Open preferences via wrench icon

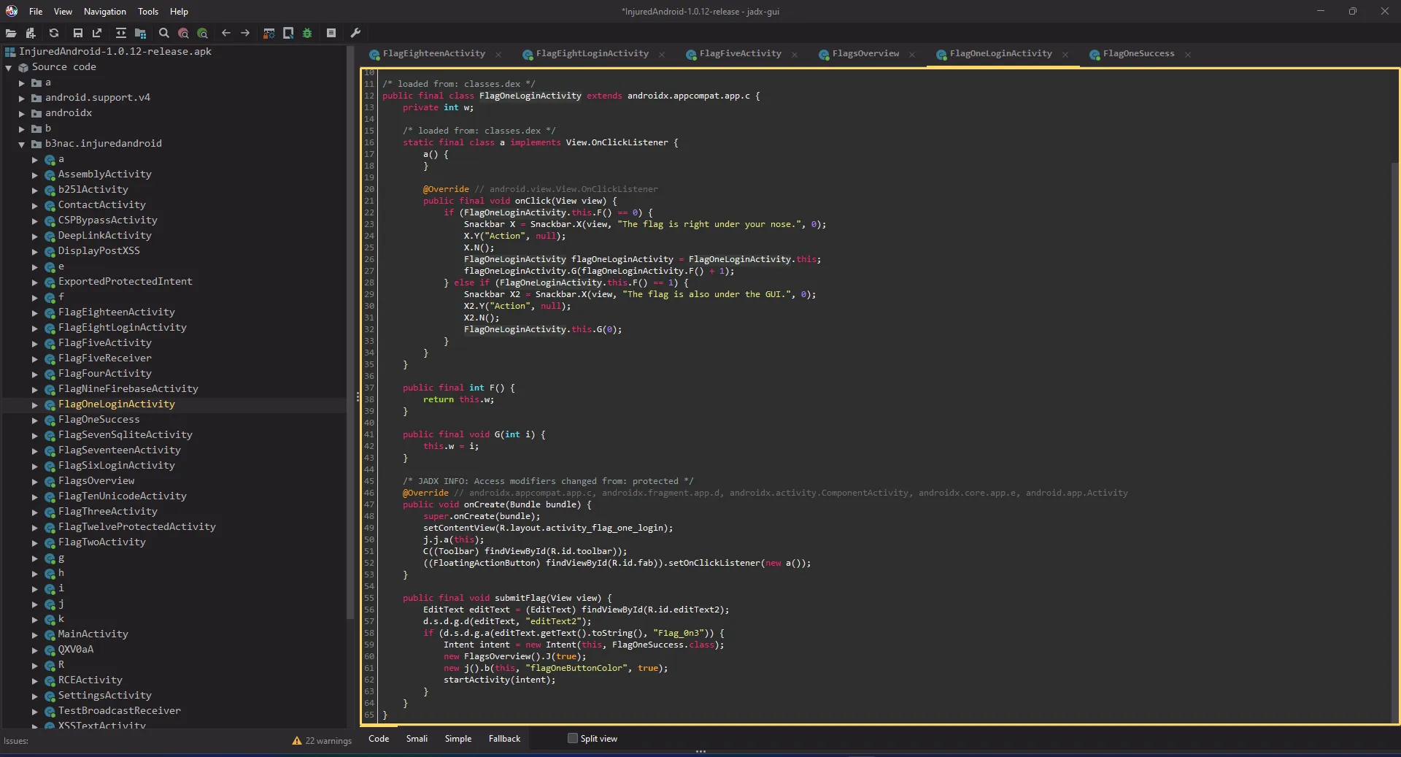point(356,33)
